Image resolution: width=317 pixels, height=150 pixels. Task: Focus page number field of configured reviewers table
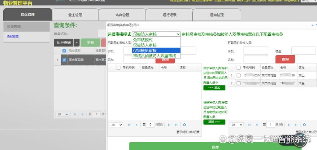pyautogui.click(x=150, y=125)
